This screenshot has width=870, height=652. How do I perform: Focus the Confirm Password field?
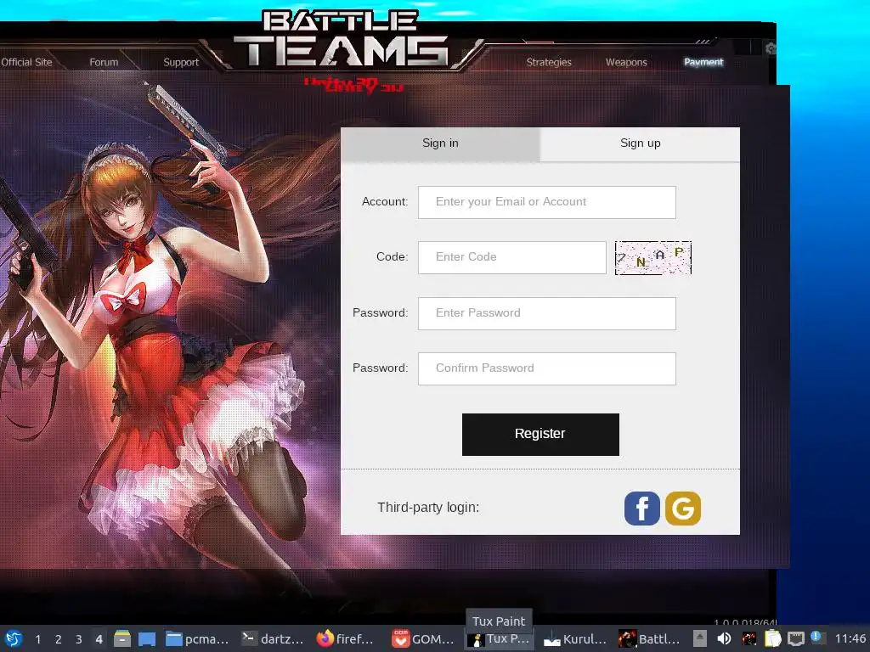coord(547,368)
